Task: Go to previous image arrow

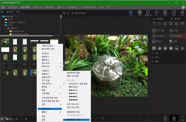Action: click(68, 13)
